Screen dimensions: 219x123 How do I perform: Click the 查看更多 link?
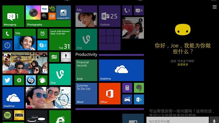[x=183, y=65]
